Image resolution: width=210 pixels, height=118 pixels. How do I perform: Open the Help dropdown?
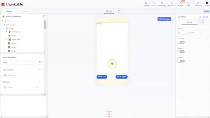(189, 4)
